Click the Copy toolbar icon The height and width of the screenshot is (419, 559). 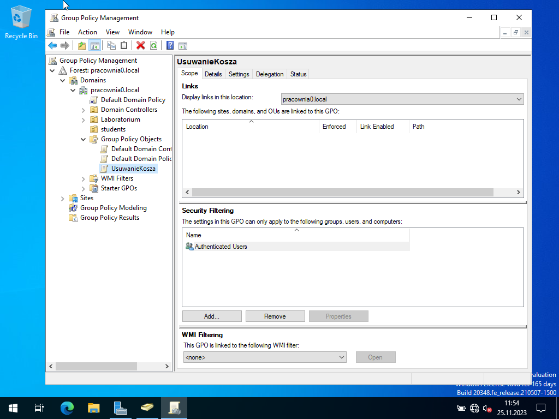pyautogui.click(x=111, y=46)
